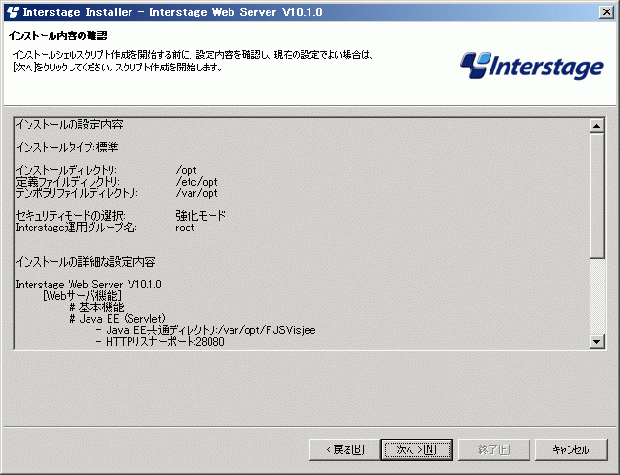Viewport: 620px width, 475px height.
Task: Click the Java EE共通ディレクトリ line
Action: tap(206, 330)
